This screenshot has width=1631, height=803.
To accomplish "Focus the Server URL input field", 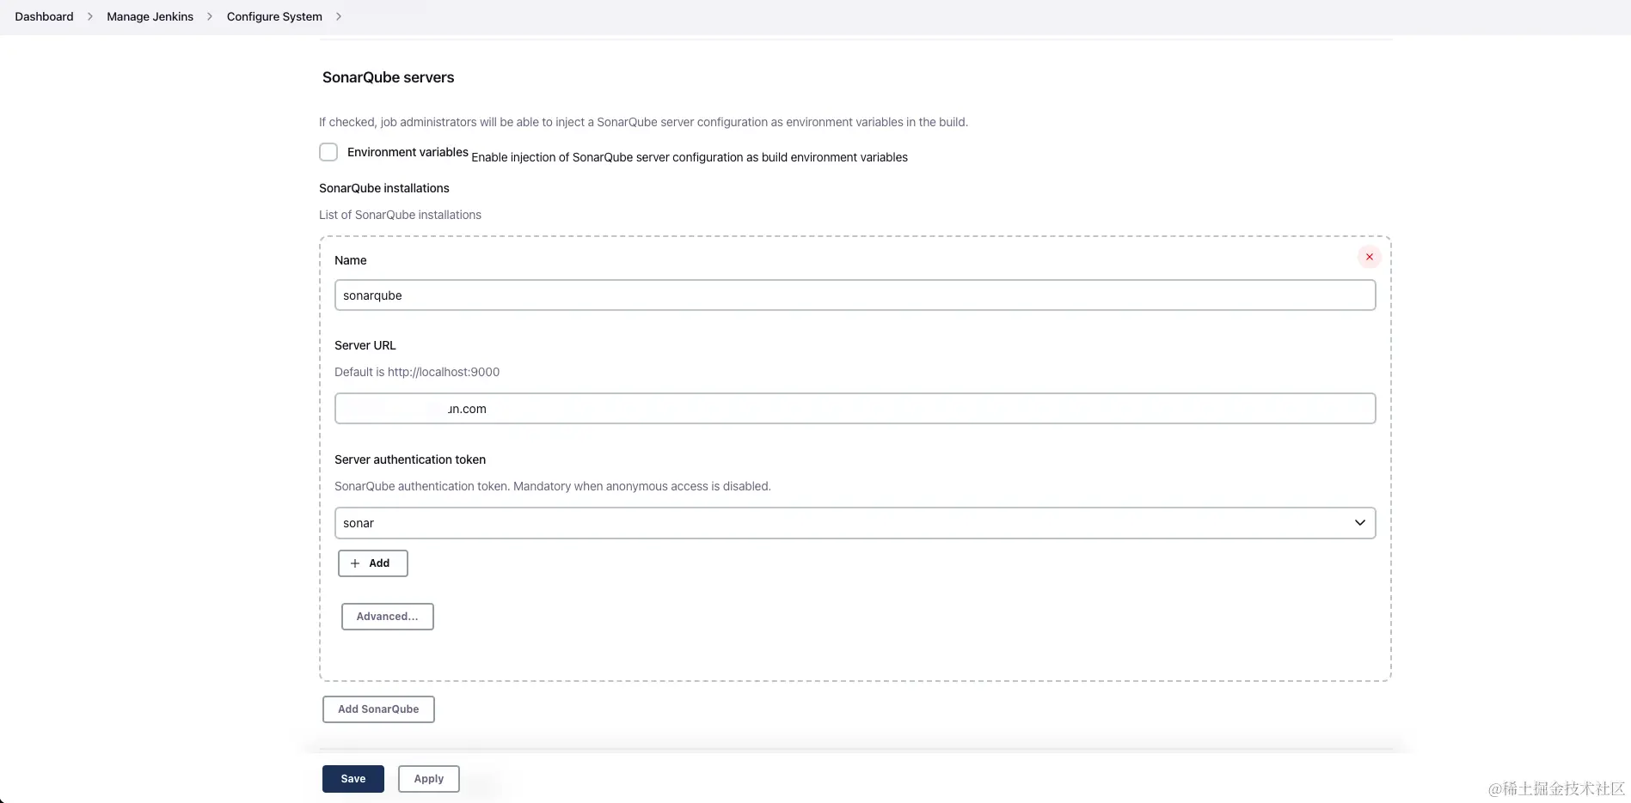I will (x=855, y=409).
